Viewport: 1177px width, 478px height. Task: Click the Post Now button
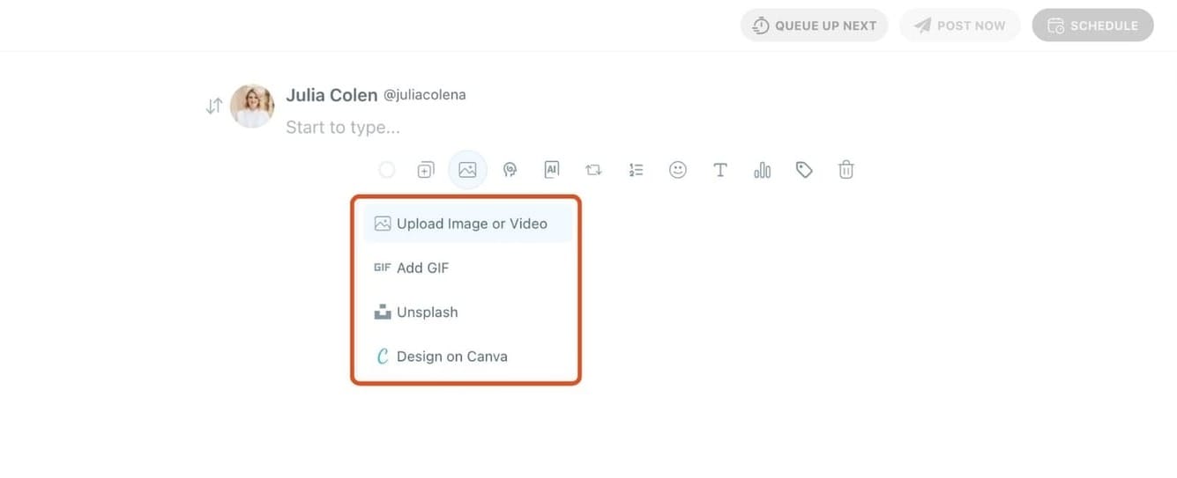(x=960, y=26)
